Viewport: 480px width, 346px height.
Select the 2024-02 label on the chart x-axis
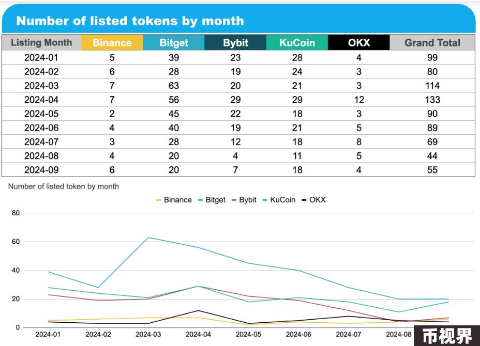(98, 335)
